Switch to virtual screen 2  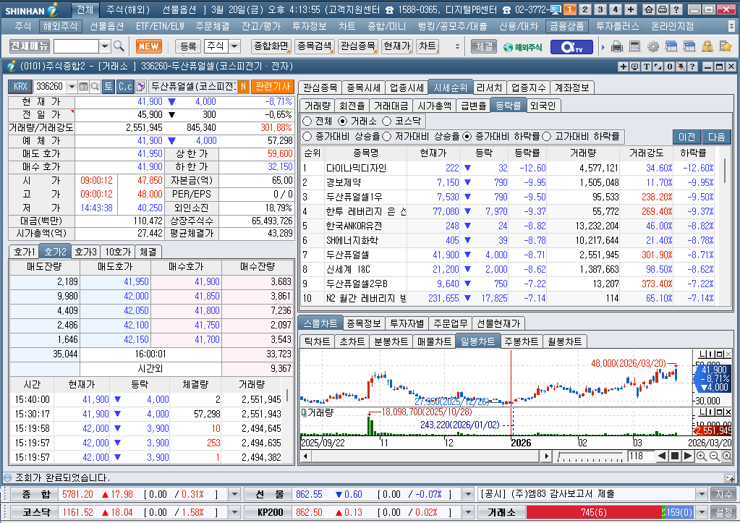click(585, 9)
